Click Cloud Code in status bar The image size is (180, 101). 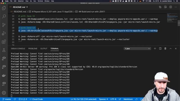[36, 99]
